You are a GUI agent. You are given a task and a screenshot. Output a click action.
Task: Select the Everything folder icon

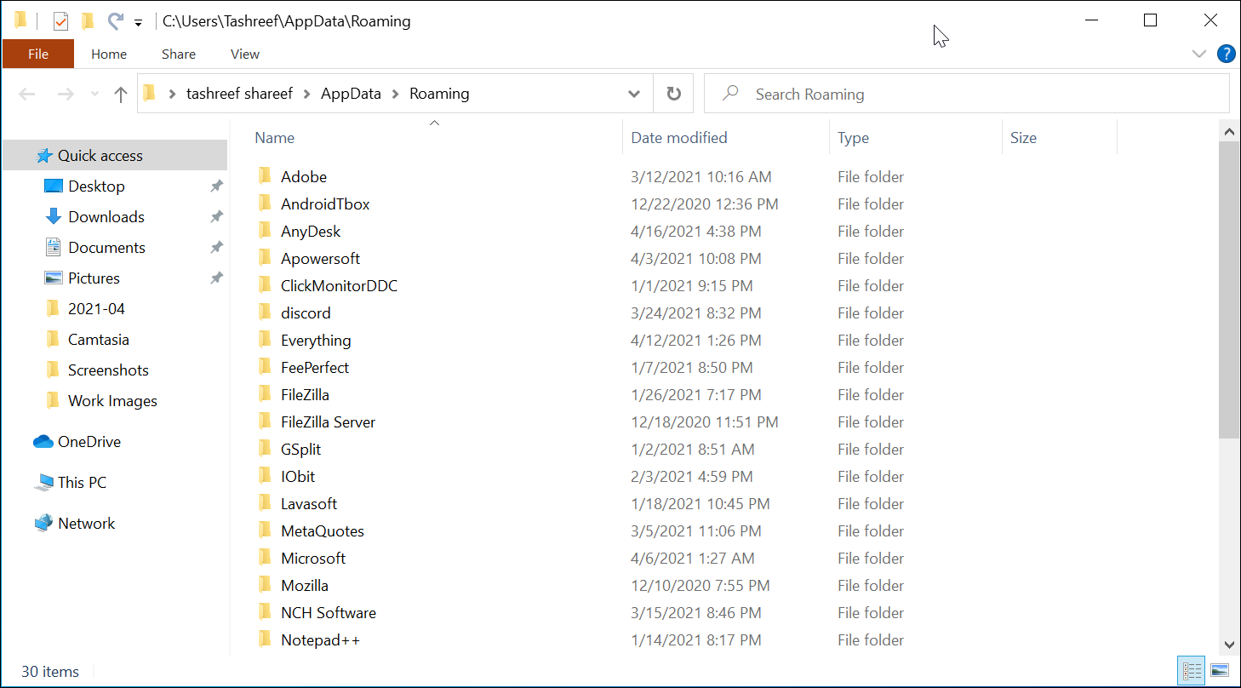[x=265, y=340]
